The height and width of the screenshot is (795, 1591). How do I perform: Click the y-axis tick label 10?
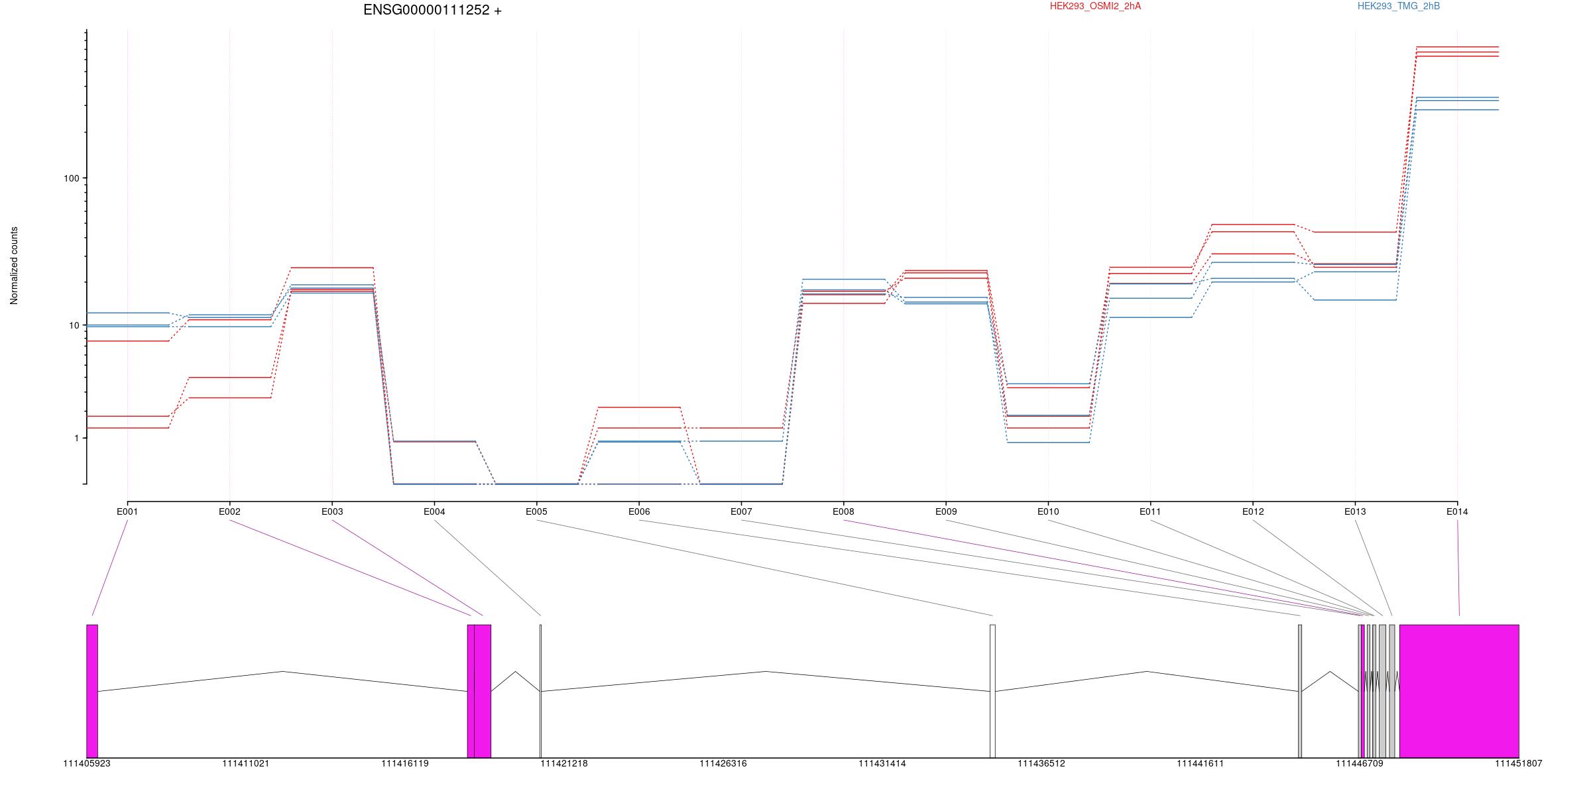[74, 325]
